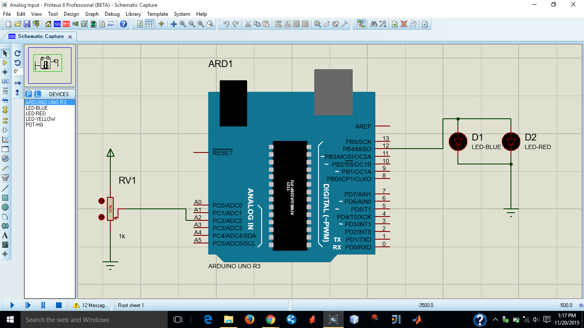Rotate anti-clockwise arrow icon

(18, 62)
